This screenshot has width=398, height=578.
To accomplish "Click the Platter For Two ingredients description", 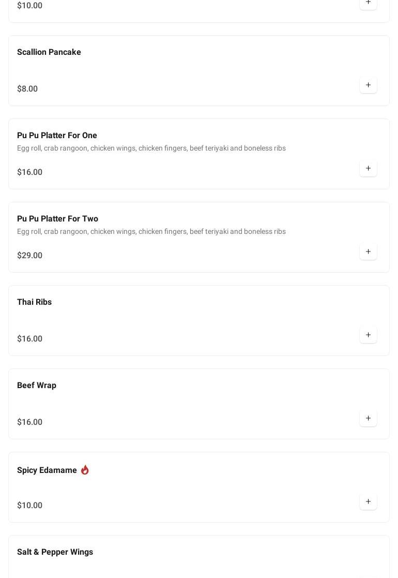I will 151,232.
